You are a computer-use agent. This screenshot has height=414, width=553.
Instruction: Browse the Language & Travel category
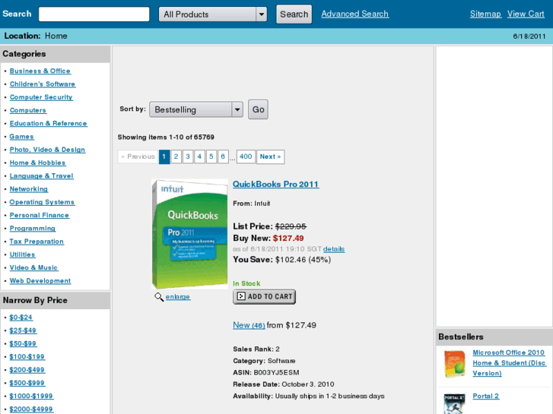(42, 175)
